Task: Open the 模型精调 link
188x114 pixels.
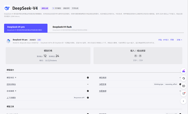Action: (x=103, y=78)
